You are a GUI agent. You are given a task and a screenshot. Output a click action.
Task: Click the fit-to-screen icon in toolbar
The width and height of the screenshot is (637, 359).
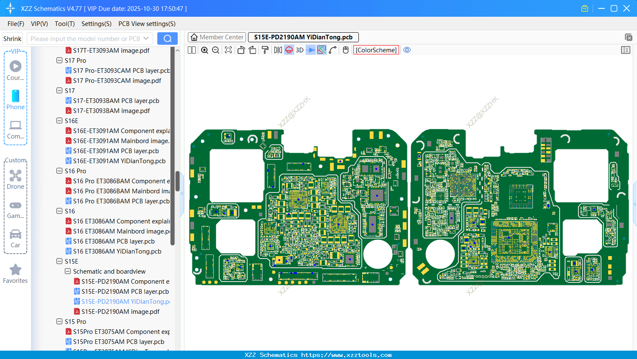click(x=228, y=50)
